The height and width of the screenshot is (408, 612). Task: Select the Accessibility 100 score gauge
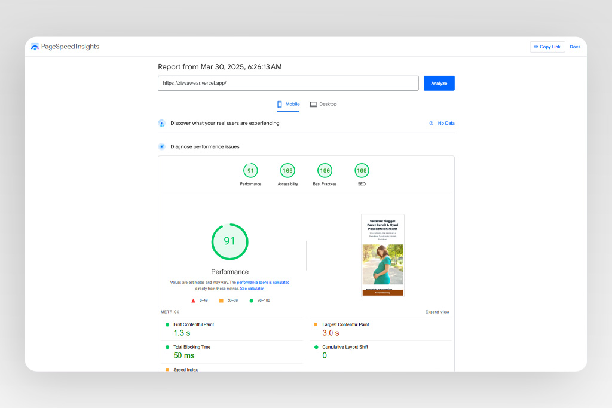click(x=287, y=171)
